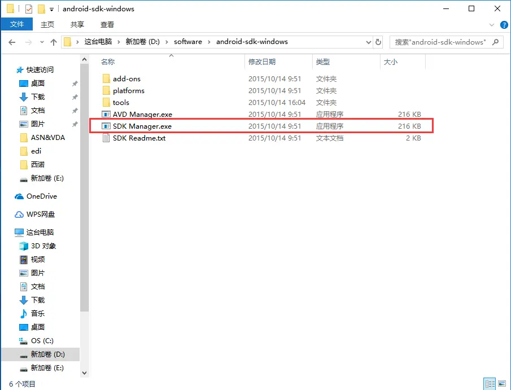This screenshot has height=390, width=511.
Task: Select the AVD Manager.exe application icon
Action: point(106,115)
